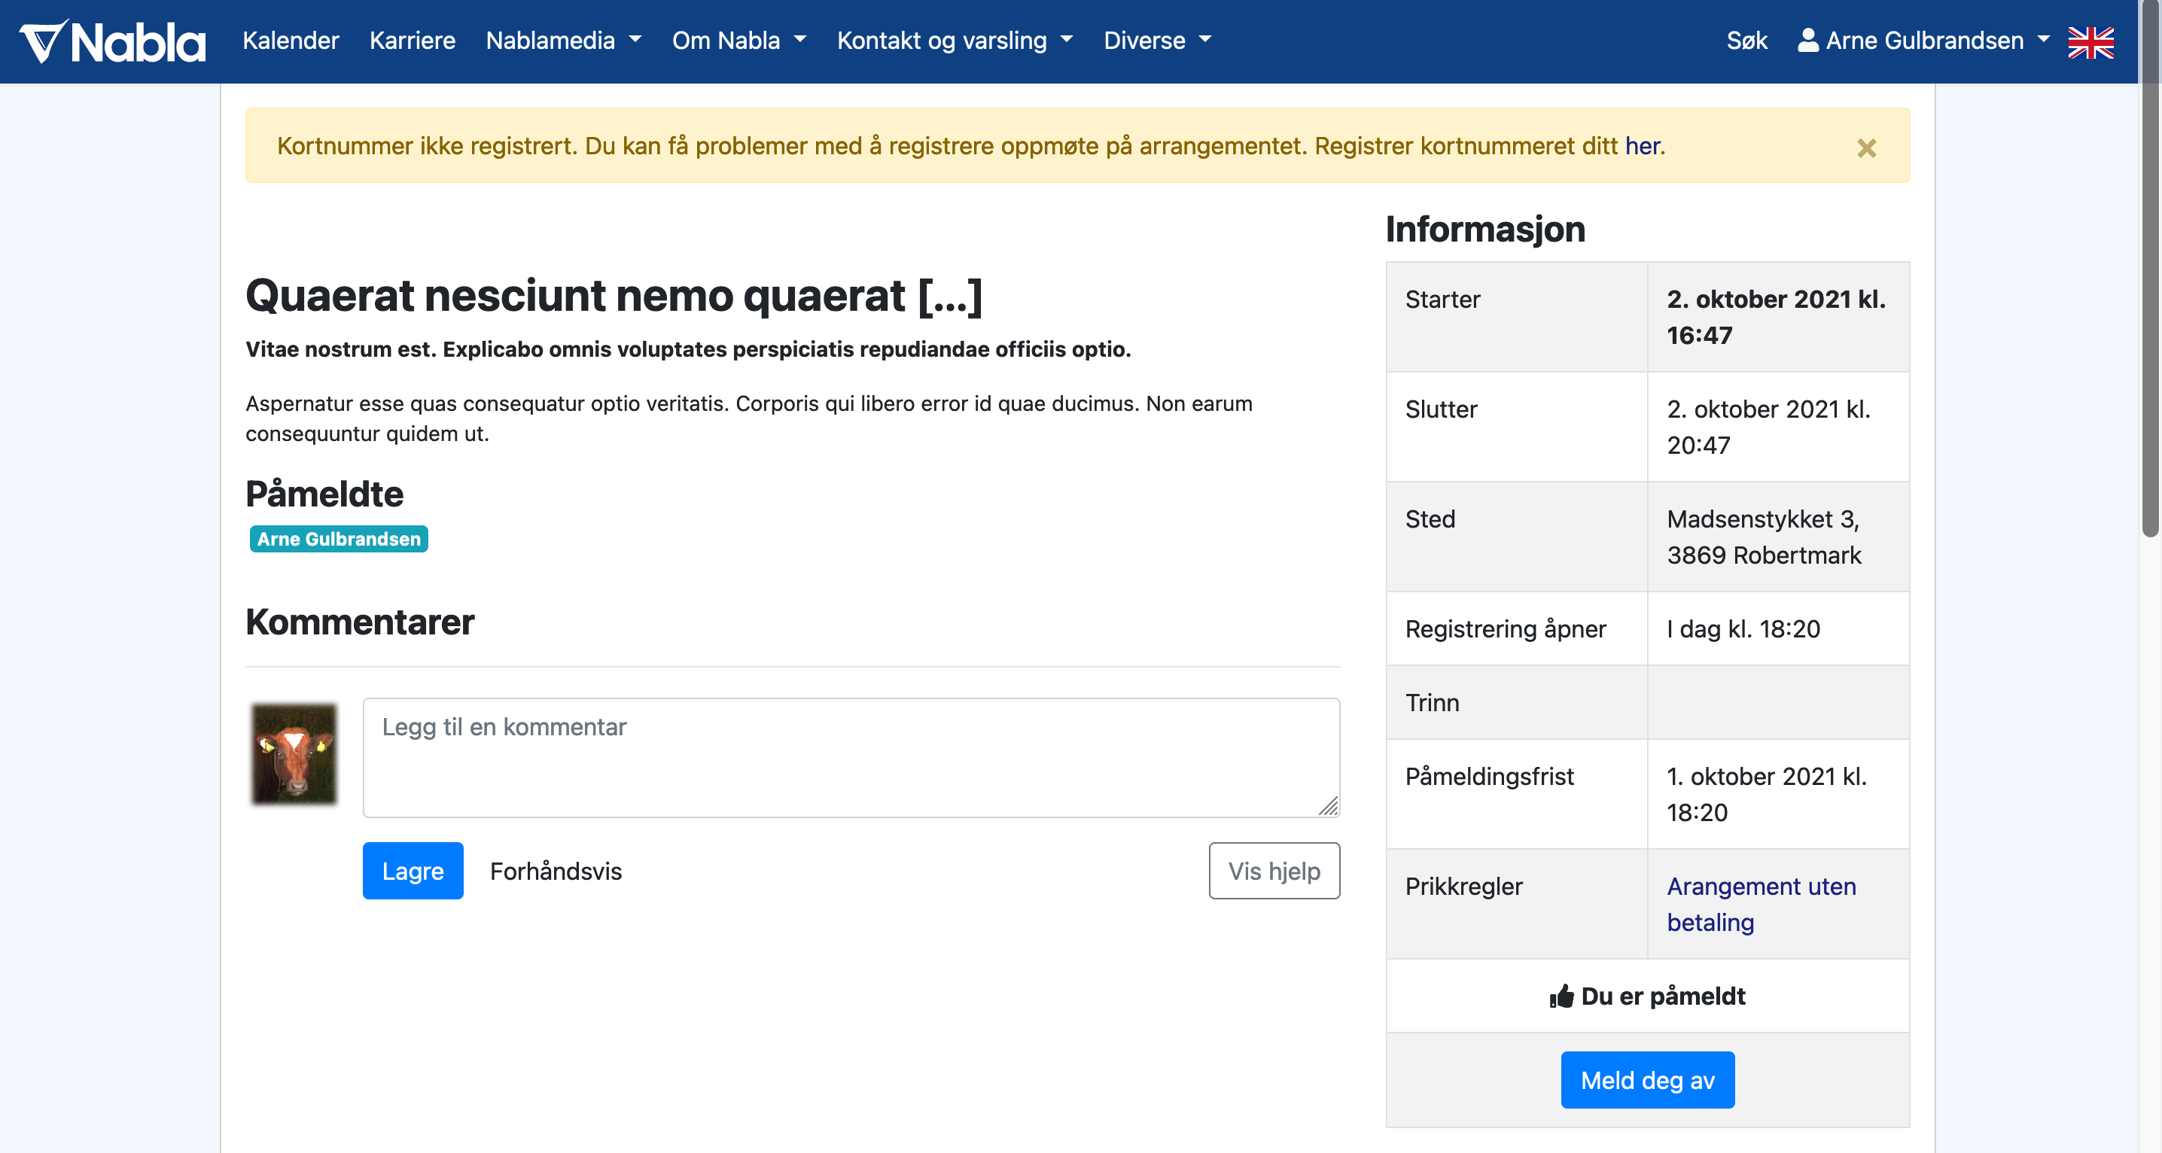
Task: Click the cow profile picture
Action: (294, 753)
